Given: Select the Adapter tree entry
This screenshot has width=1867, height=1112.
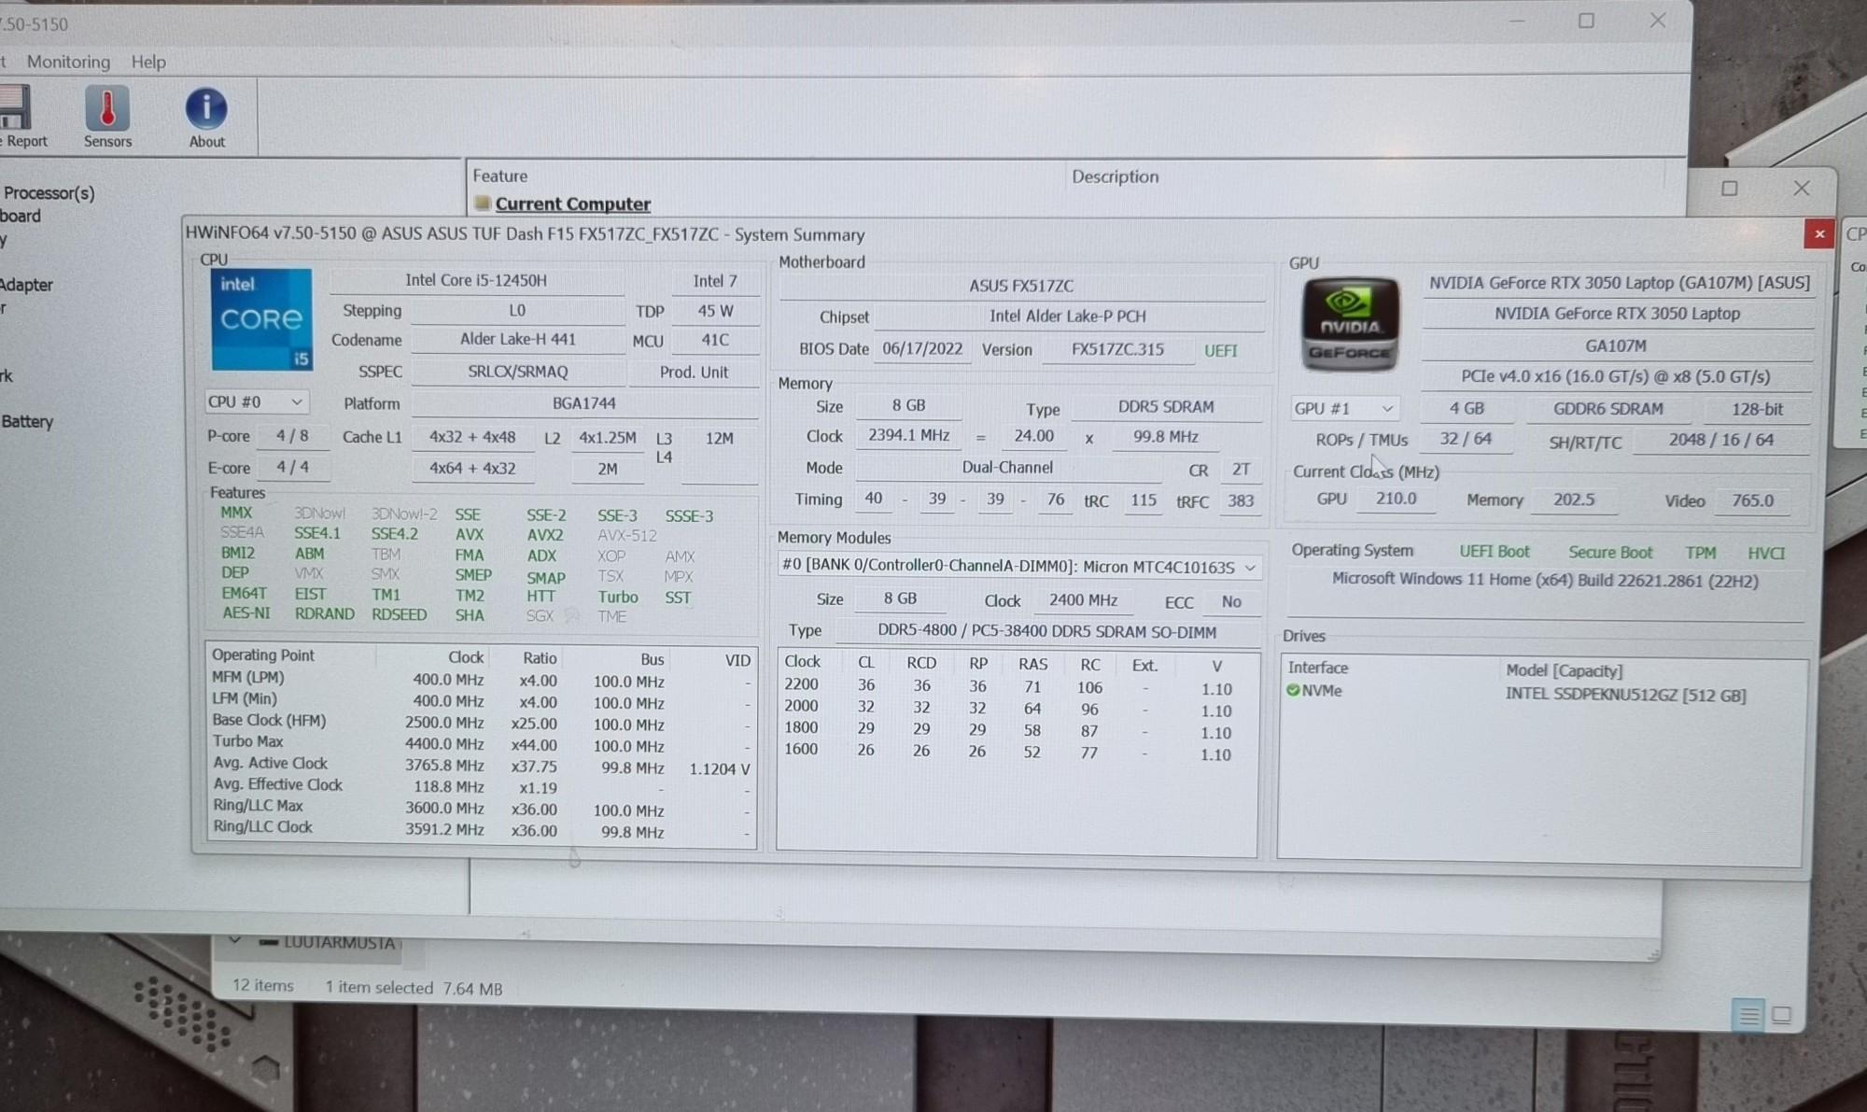Looking at the screenshot, I should (26, 285).
